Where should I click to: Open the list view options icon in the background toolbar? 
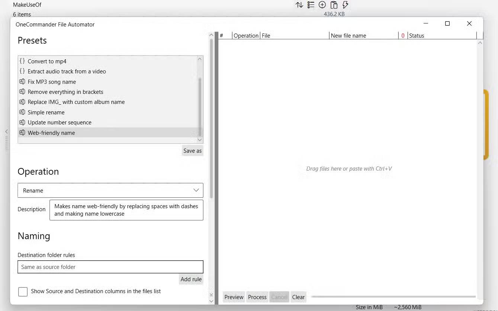311,5
